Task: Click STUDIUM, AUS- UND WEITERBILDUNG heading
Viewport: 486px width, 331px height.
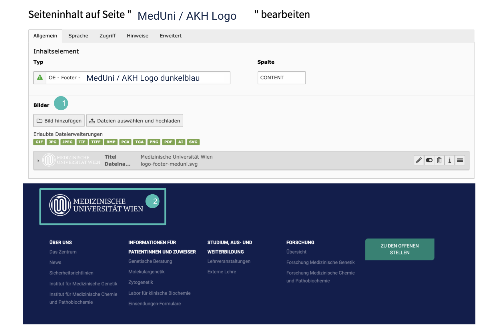Action: [x=230, y=247]
